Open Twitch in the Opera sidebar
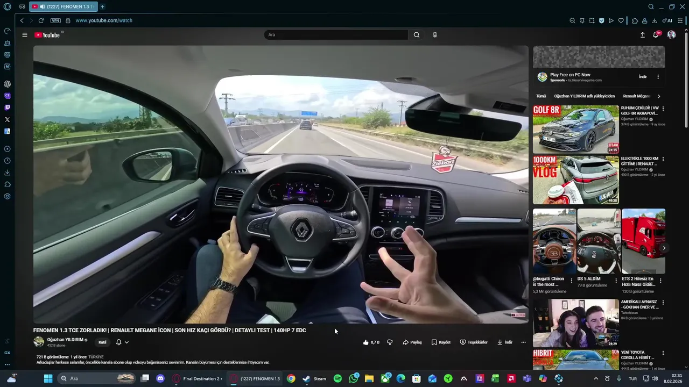The height and width of the screenshot is (387, 689). [x=7, y=107]
